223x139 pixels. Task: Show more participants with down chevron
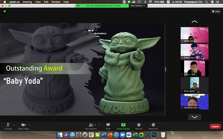195,117
